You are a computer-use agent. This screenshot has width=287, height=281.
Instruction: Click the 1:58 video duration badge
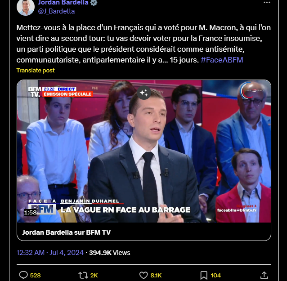(x=31, y=212)
